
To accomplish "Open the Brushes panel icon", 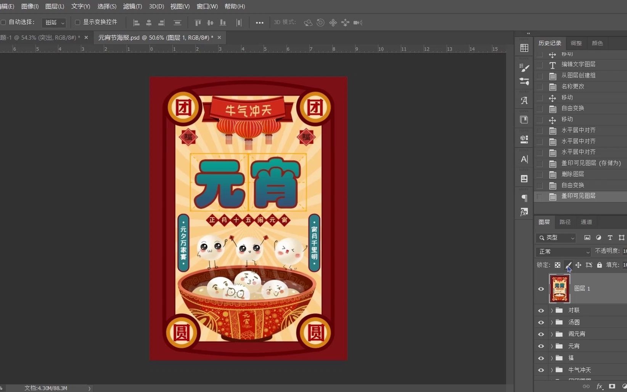I will coord(524,81).
